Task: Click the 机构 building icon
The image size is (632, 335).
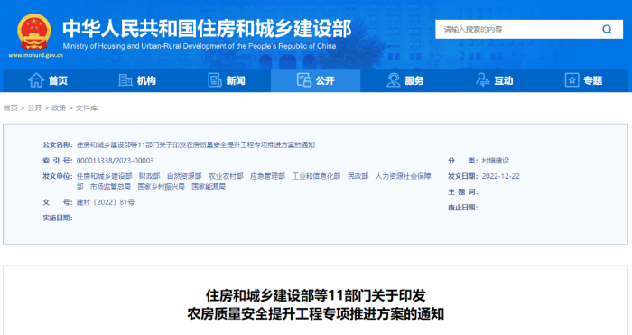Action: coord(125,80)
